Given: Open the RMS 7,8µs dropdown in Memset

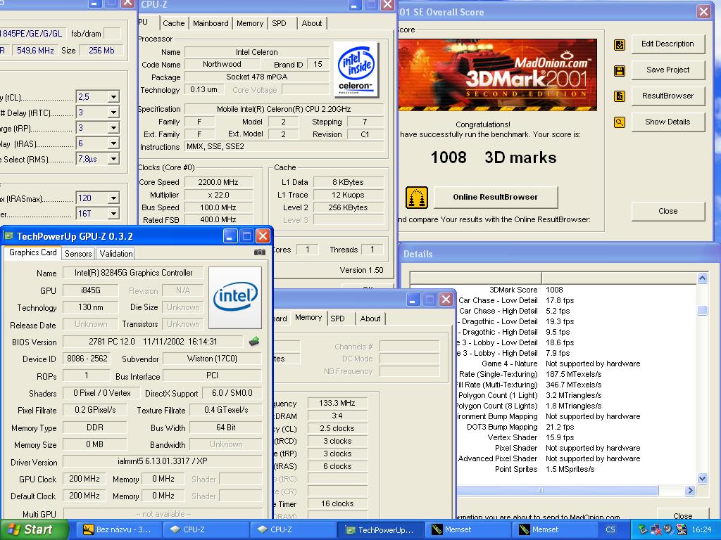Looking at the screenshot, I should [x=113, y=160].
